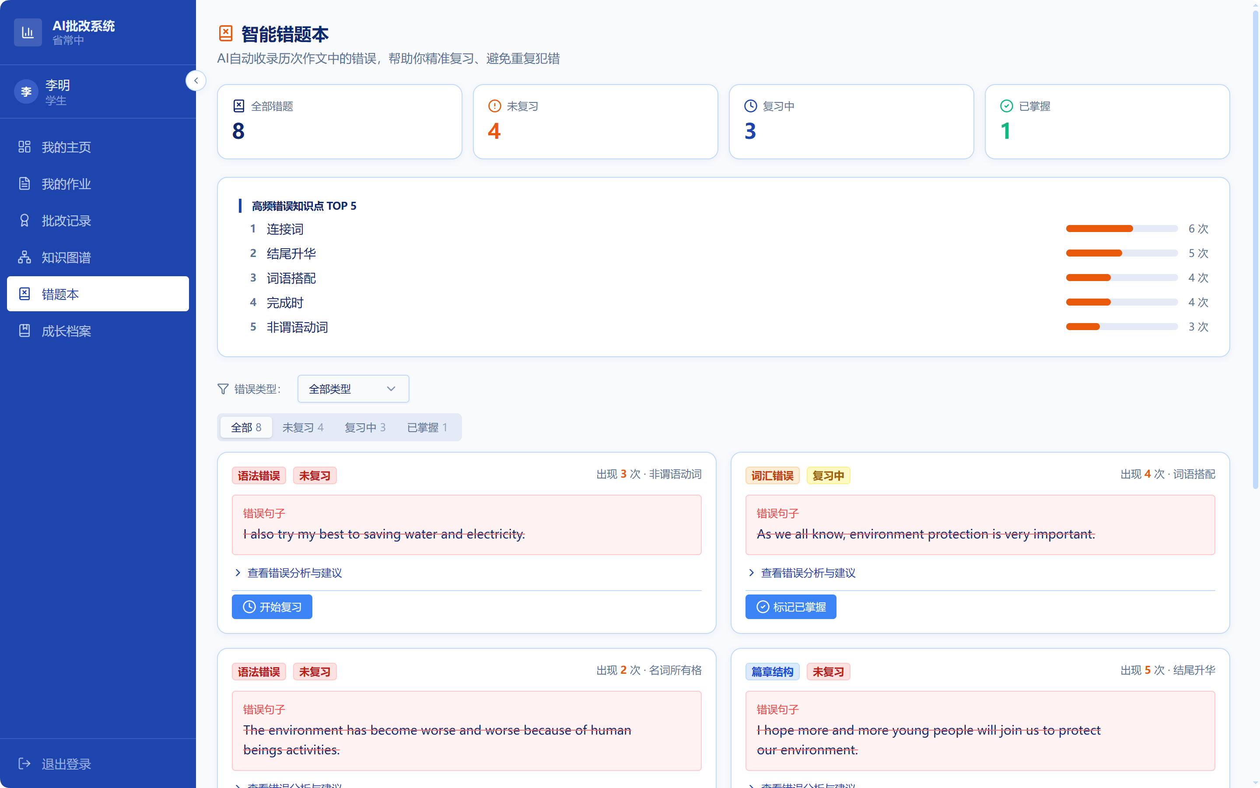1260x788 pixels.
Task: Open 成长档案 from the sidebar
Action: click(98, 331)
